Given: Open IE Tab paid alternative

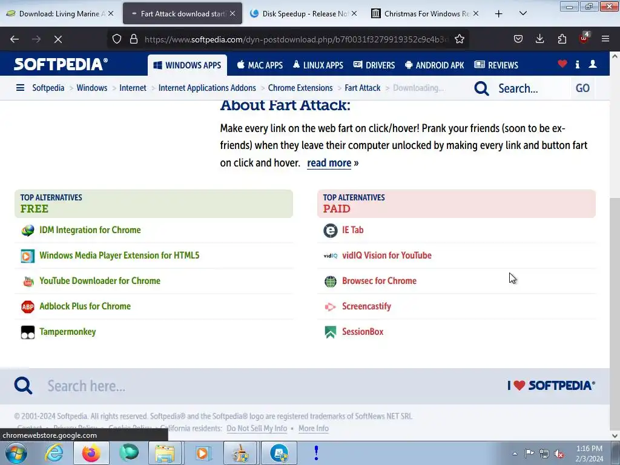Looking at the screenshot, I should pyautogui.click(x=353, y=230).
